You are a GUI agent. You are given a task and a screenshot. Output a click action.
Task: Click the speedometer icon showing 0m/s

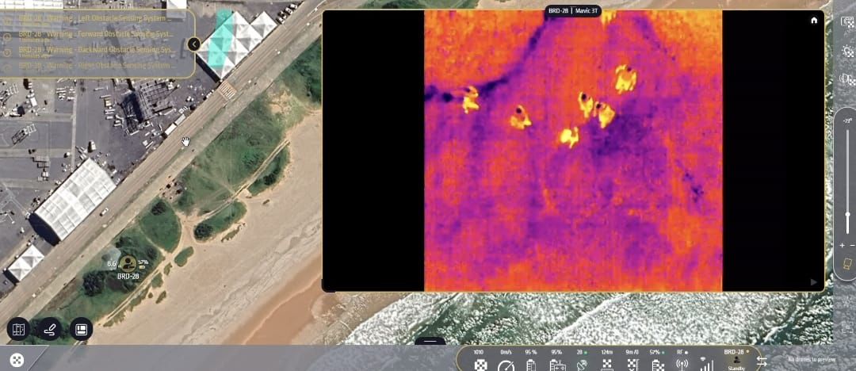coord(506,365)
